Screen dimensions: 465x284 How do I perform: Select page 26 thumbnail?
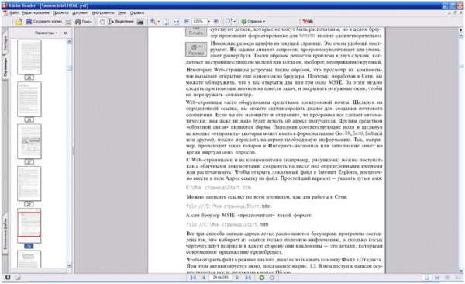pyautogui.click(x=29, y=99)
